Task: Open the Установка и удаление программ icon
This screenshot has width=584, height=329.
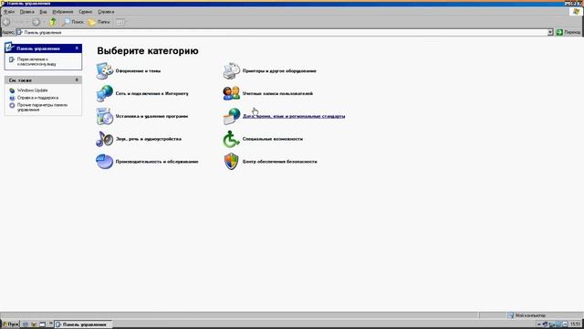Action: (x=105, y=116)
